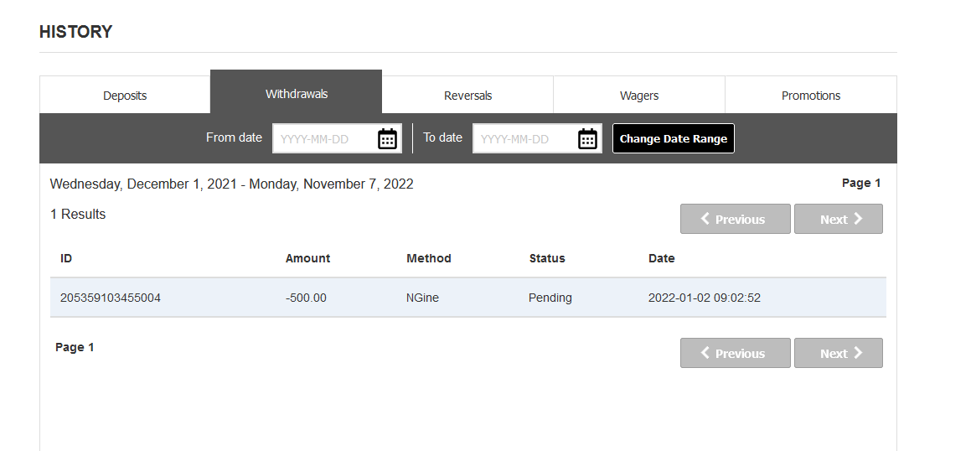The width and height of the screenshot is (971, 451).
Task: Click the top Next page button
Action: point(838,219)
